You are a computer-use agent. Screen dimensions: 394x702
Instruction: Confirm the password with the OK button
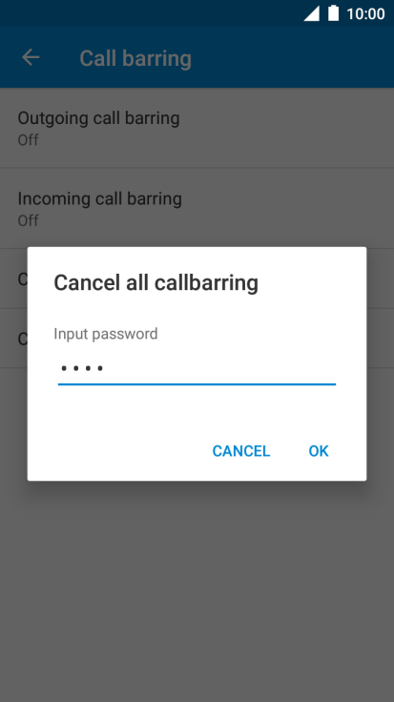[319, 451]
